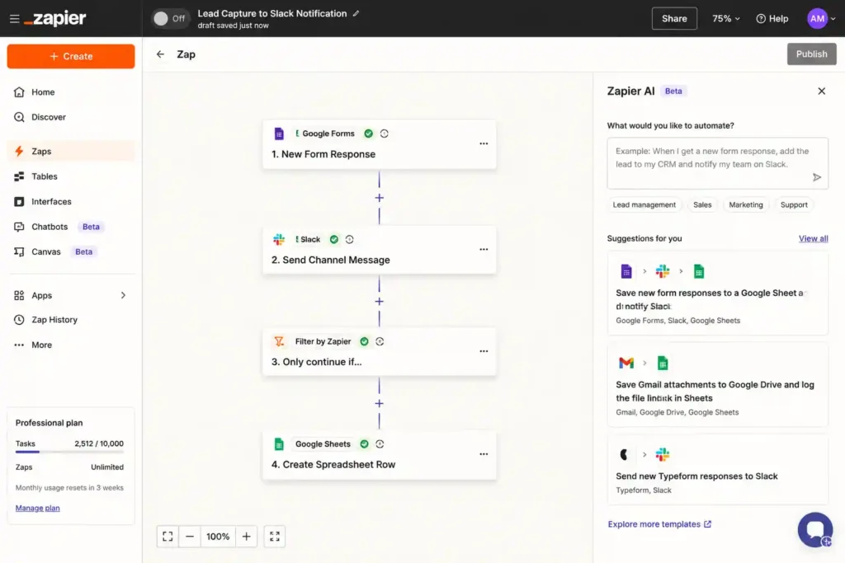
Task: Expand the Apps submenu chevron
Action: [123, 295]
